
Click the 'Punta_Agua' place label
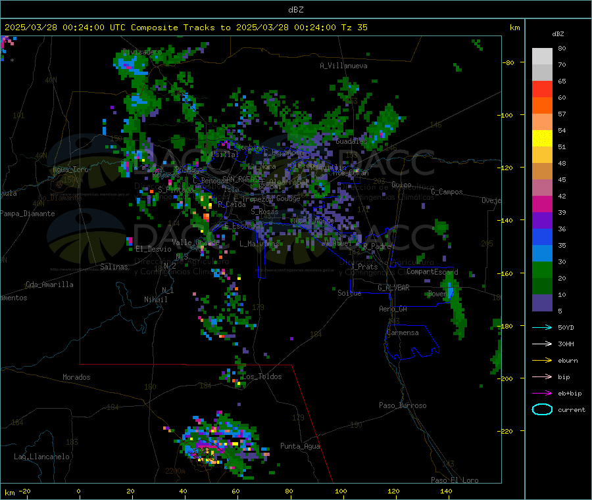(x=300, y=446)
